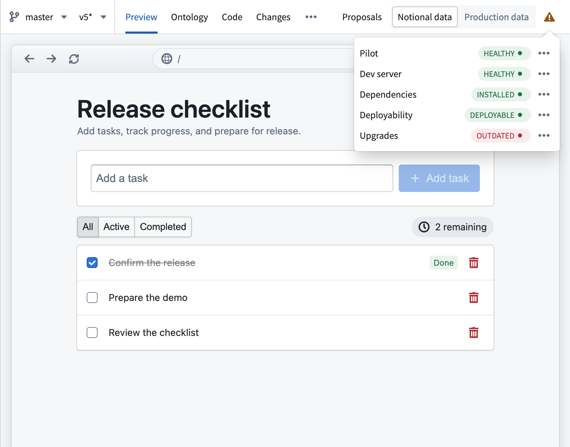Open the Pilot row's three-dot menu

point(544,53)
